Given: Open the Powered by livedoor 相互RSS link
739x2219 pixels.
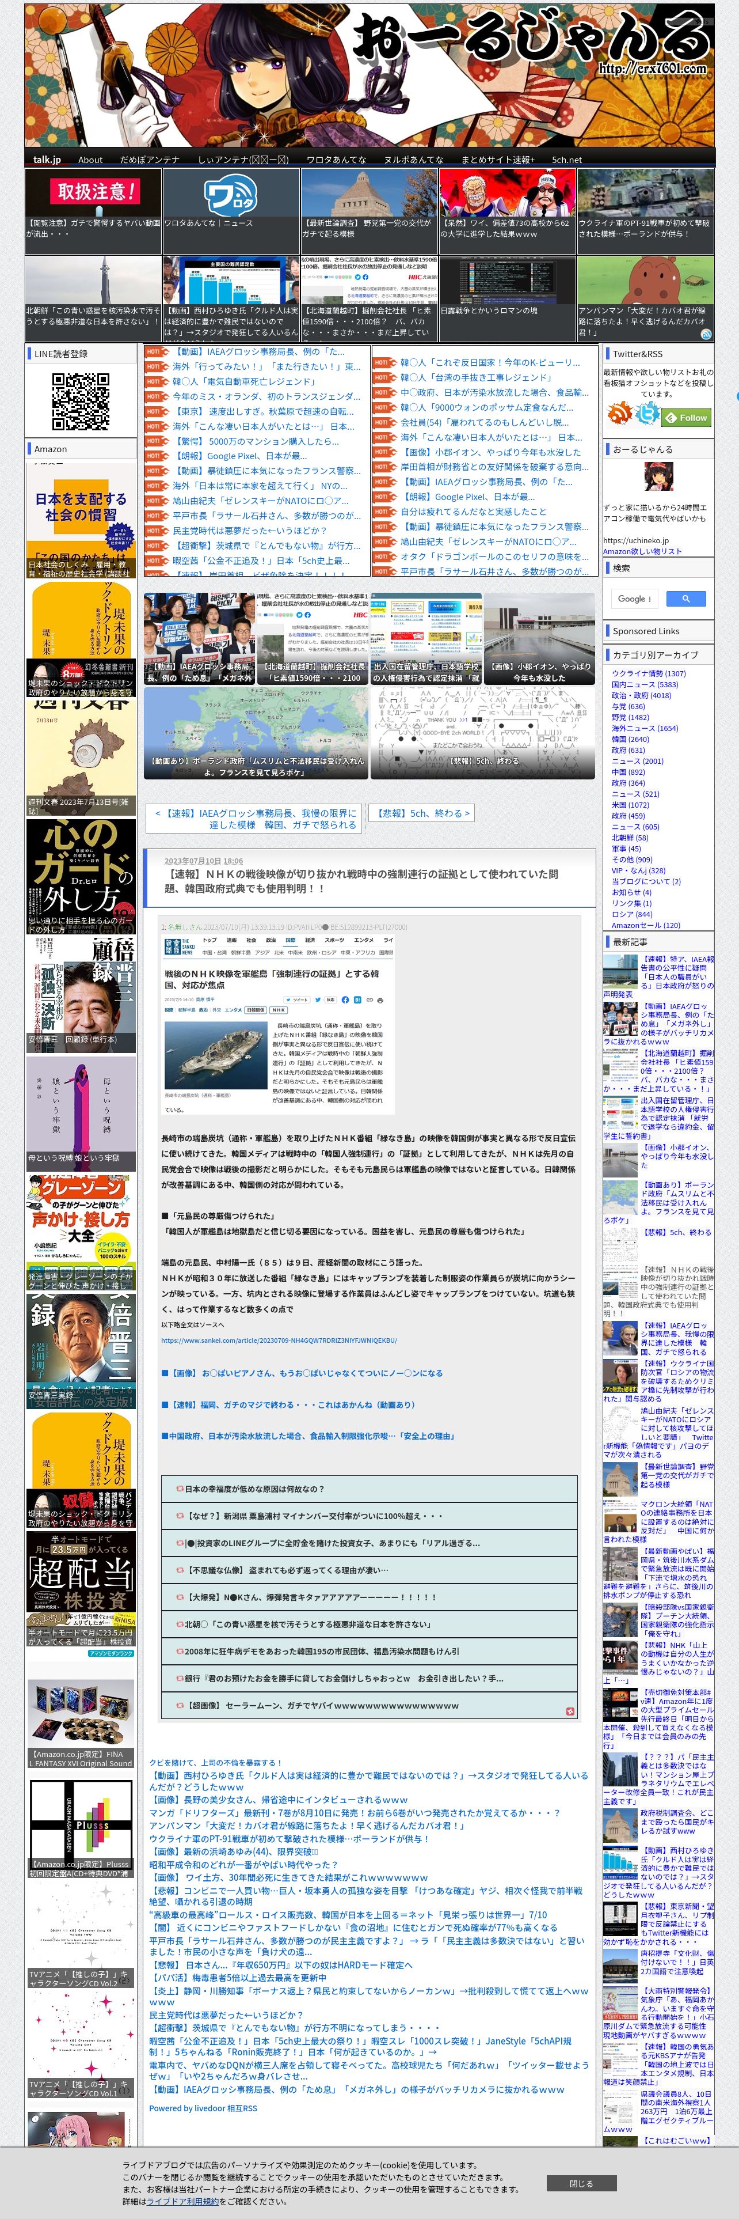Looking at the screenshot, I should point(203,2108).
